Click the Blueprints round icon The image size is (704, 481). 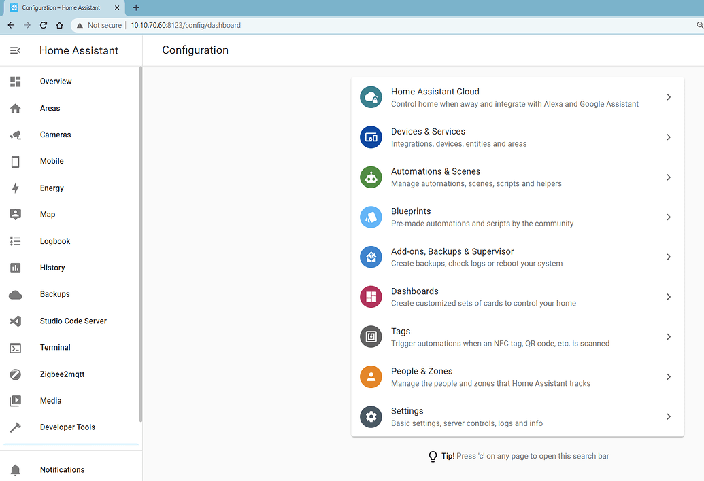coord(371,217)
